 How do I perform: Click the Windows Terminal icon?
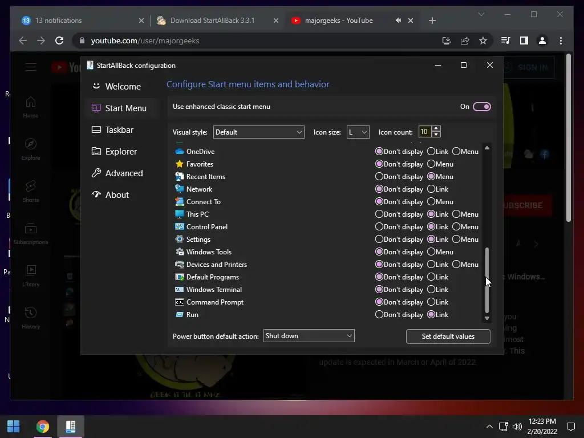tap(180, 289)
